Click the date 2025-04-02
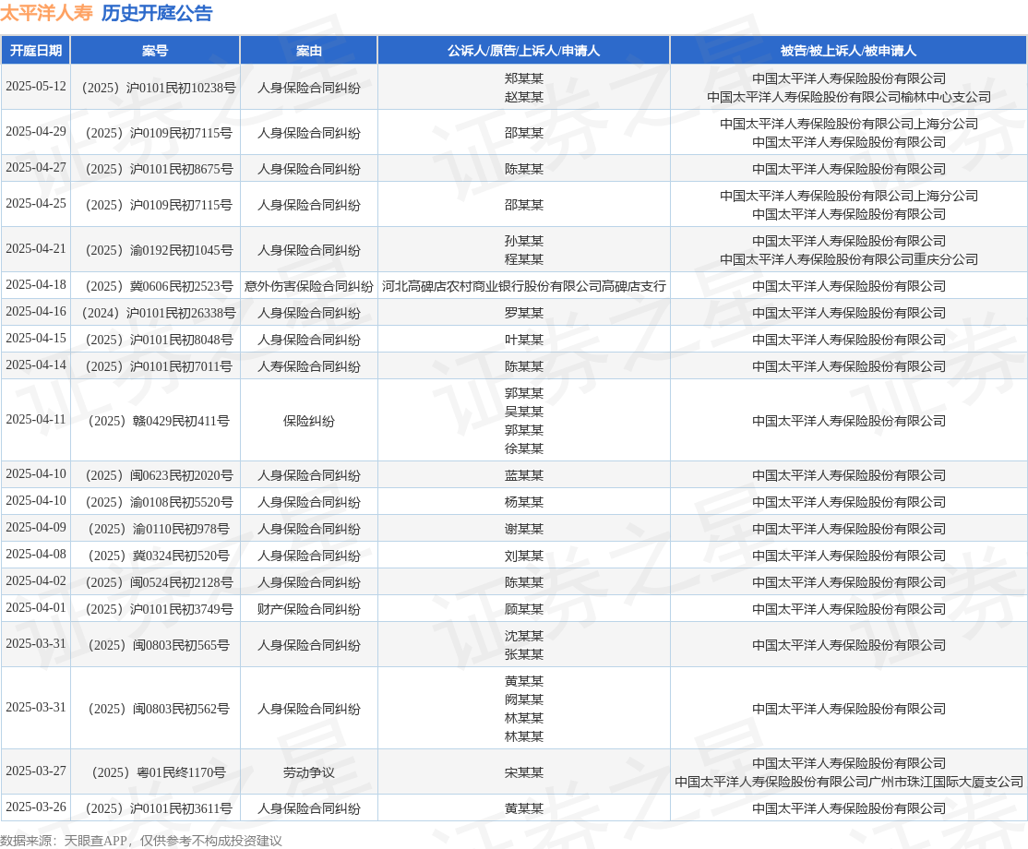The height and width of the screenshot is (849, 1028). tap(36, 581)
